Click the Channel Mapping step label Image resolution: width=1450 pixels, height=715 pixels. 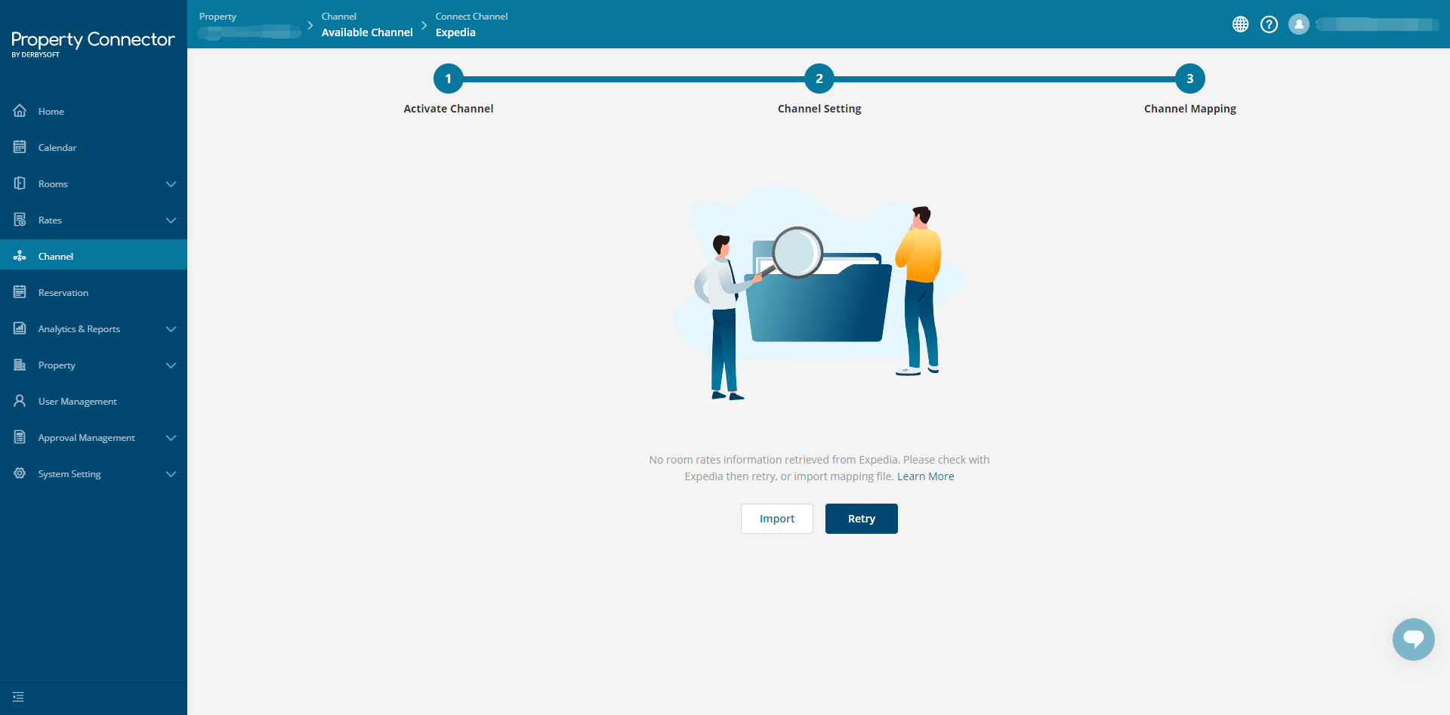pyautogui.click(x=1190, y=109)
